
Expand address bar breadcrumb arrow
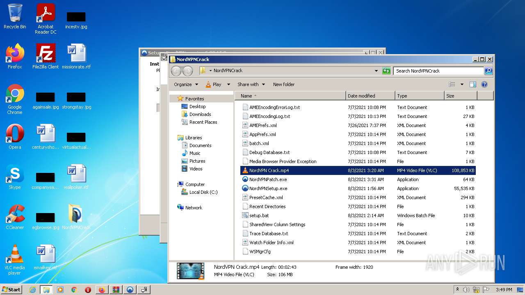(x=210, y=71)
